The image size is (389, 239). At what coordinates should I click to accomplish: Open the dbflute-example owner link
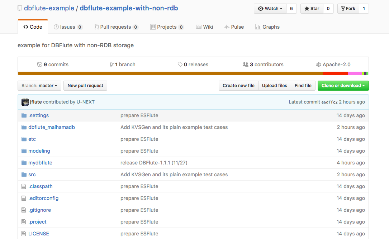click(49, 8)
